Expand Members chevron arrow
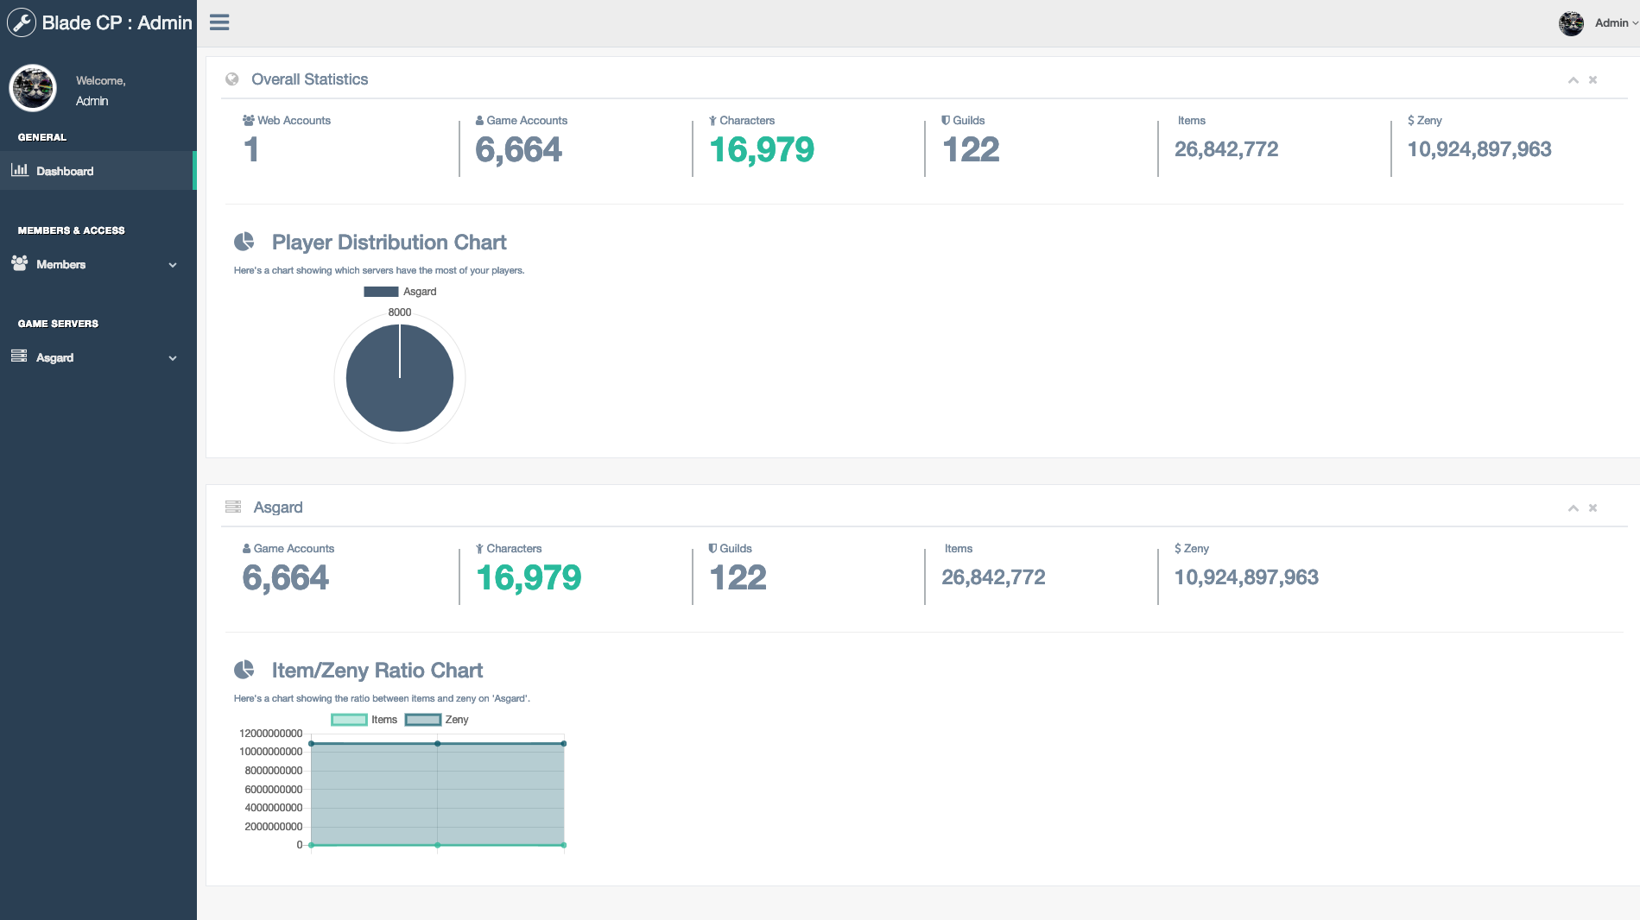 point(173,265)
